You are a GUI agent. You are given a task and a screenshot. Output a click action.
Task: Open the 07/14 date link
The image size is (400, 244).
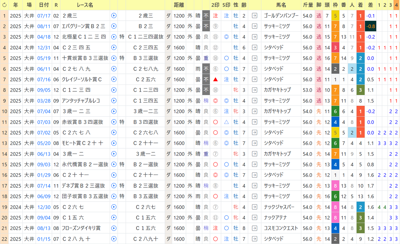coord(44,186)
